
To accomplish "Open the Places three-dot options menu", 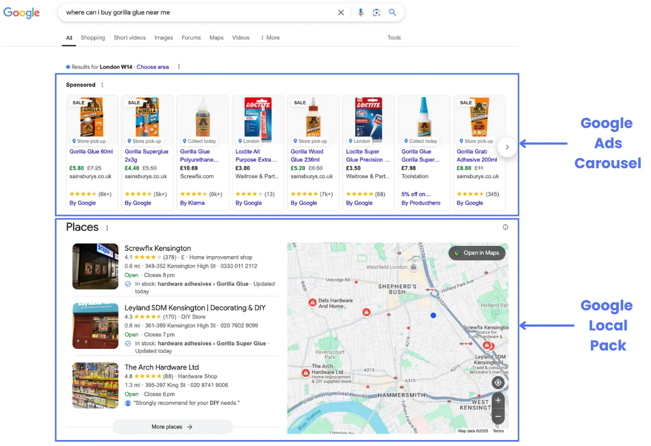I will click(x=107, y=228).
